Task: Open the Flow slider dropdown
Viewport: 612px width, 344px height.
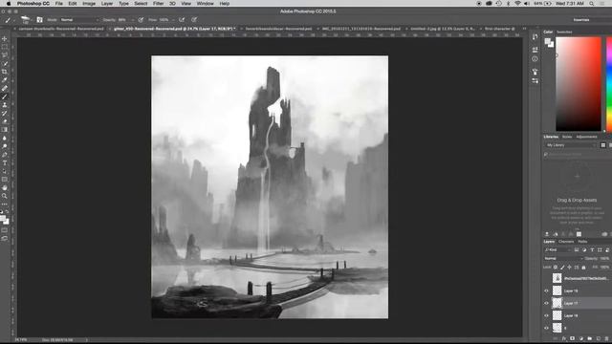Action: 173,19
